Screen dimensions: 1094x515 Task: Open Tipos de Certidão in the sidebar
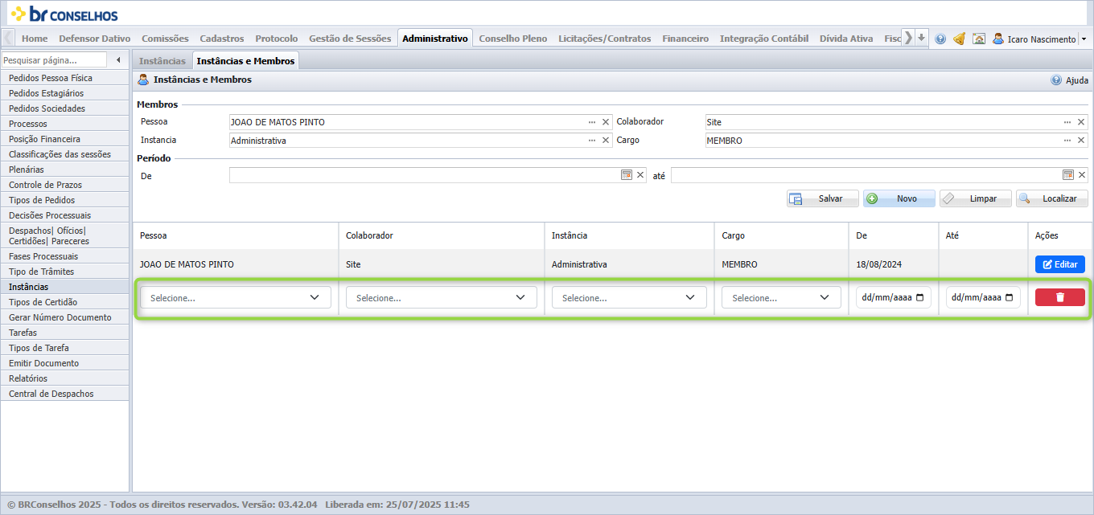(64, 302)
